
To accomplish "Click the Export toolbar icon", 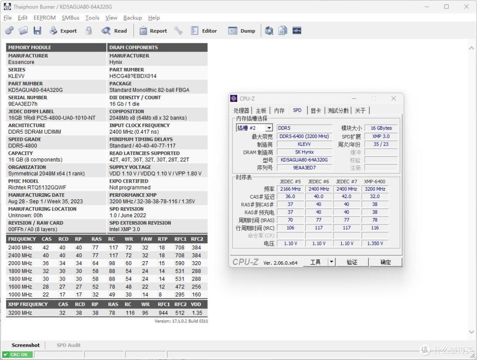I will tap(63, 31).
